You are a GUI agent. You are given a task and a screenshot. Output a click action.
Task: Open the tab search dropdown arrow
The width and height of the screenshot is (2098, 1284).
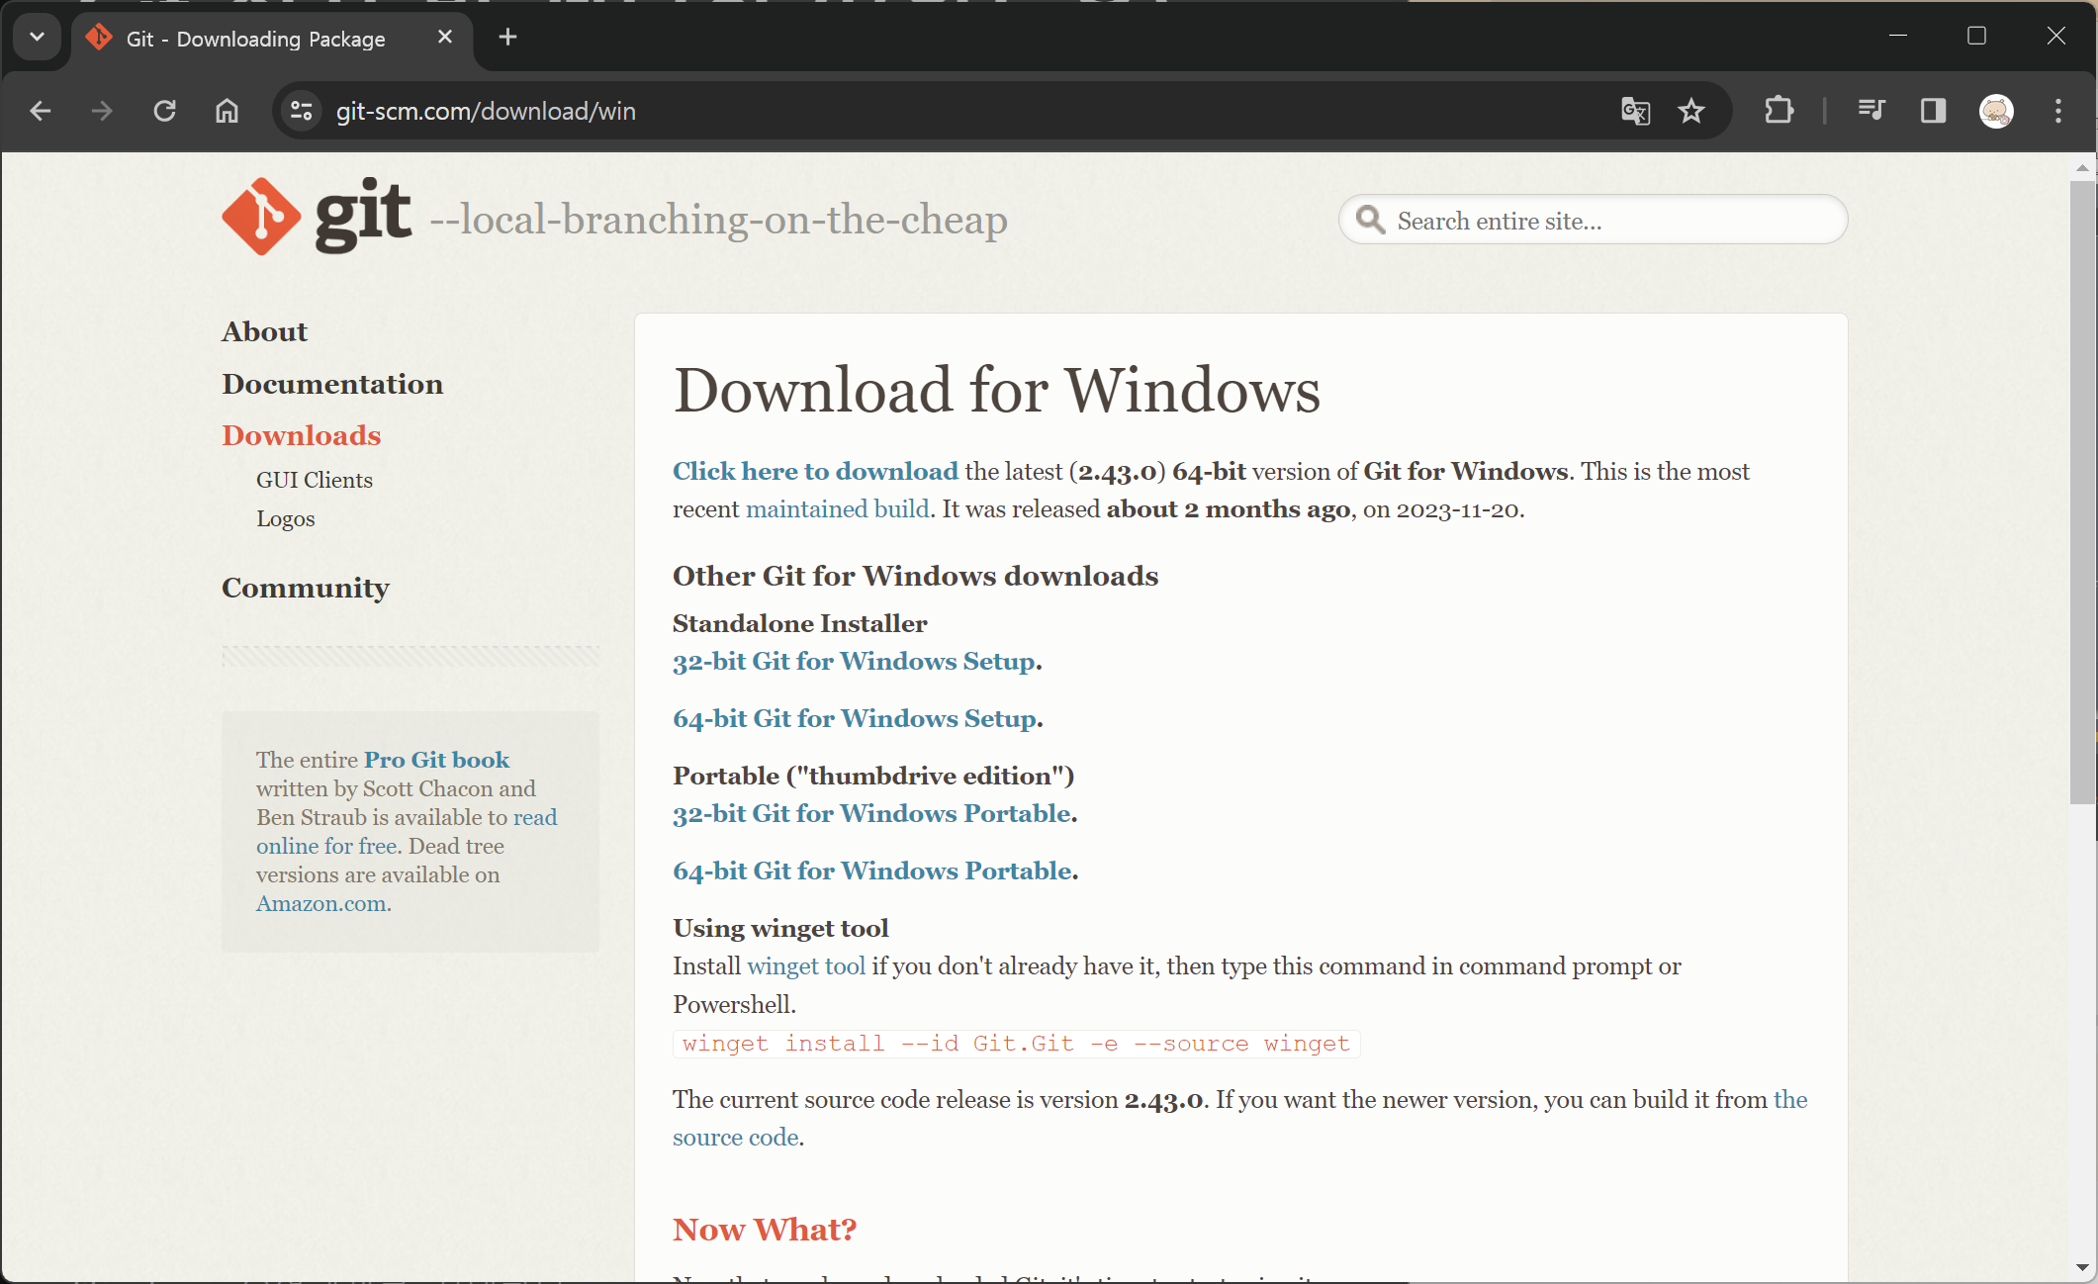pyautogui.click(x=38, y=38)
